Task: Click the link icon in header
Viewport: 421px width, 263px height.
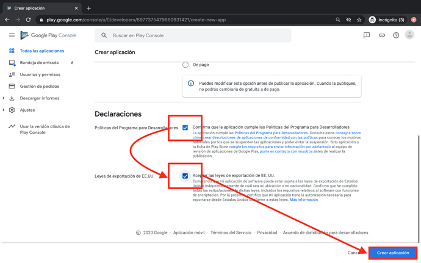Action: (x=382, y=35)
